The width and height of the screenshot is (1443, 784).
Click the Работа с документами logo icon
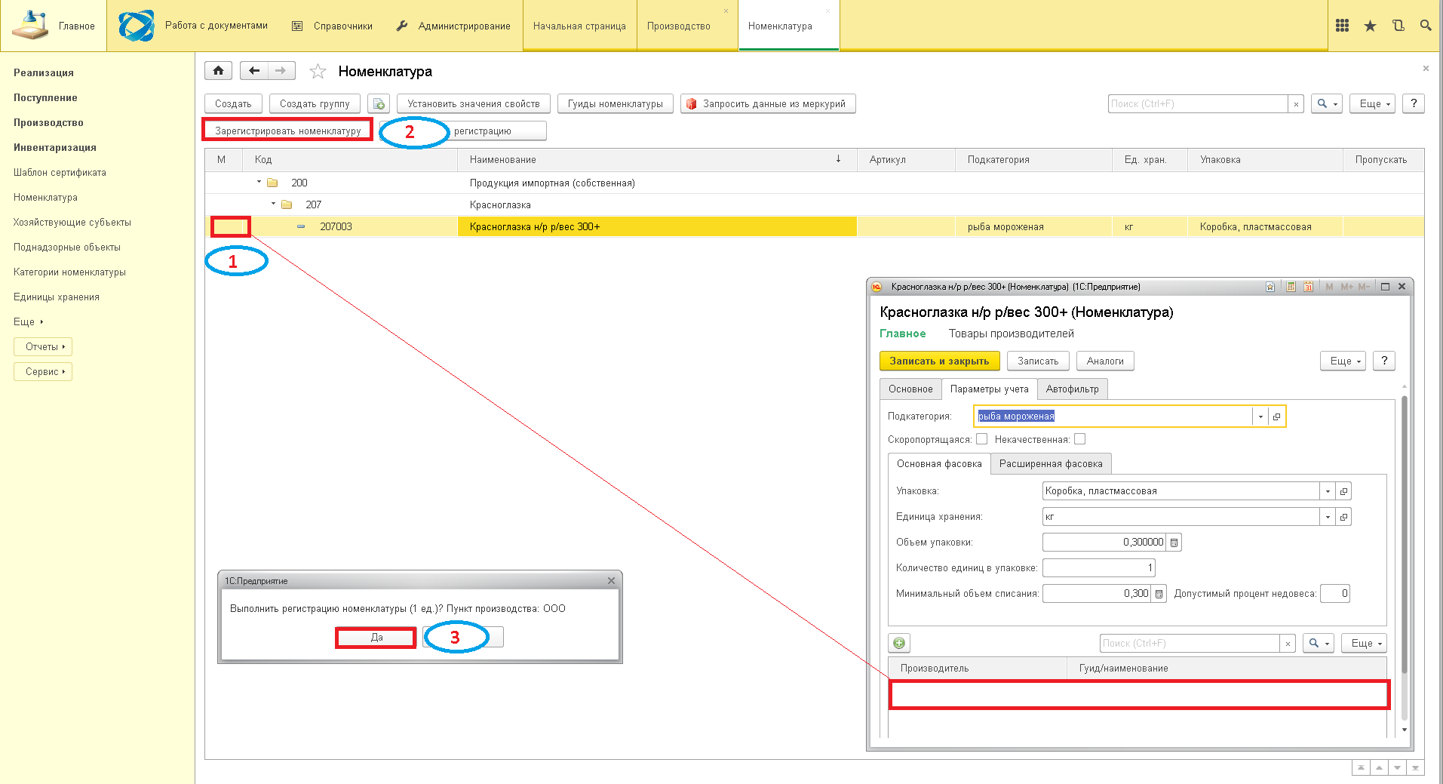click(137, 26)
